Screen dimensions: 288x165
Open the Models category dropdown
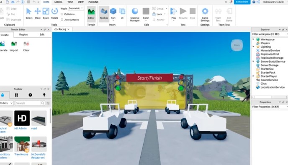[7, 103]
